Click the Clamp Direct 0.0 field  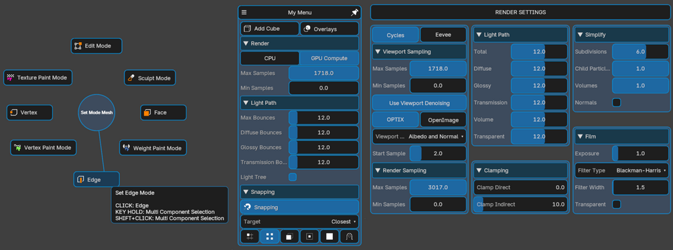520,187
